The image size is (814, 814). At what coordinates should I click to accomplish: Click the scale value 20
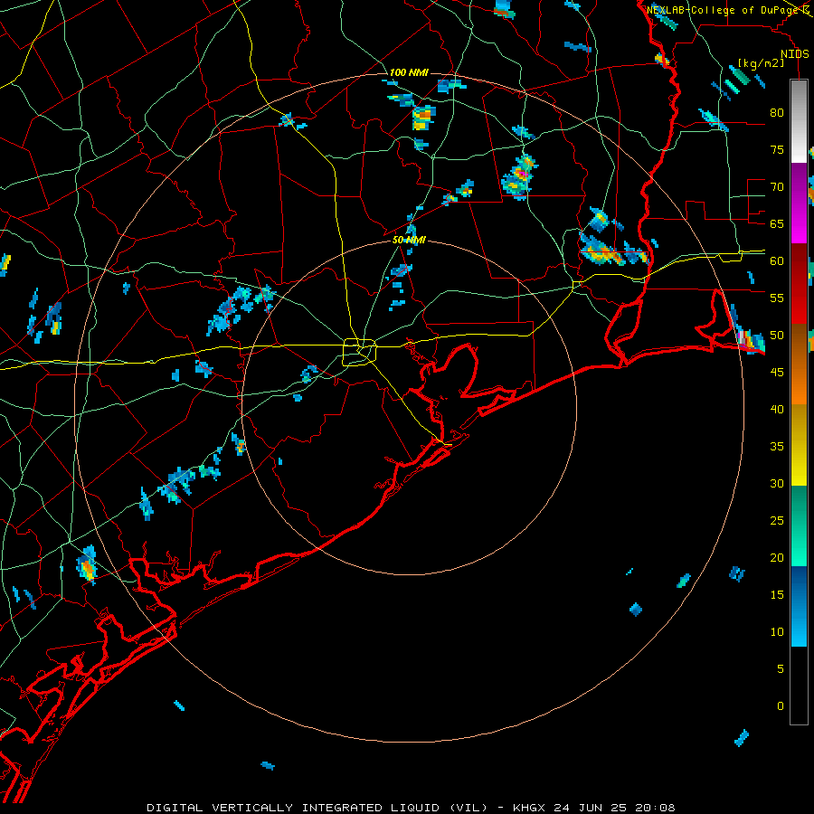point(777,558)
